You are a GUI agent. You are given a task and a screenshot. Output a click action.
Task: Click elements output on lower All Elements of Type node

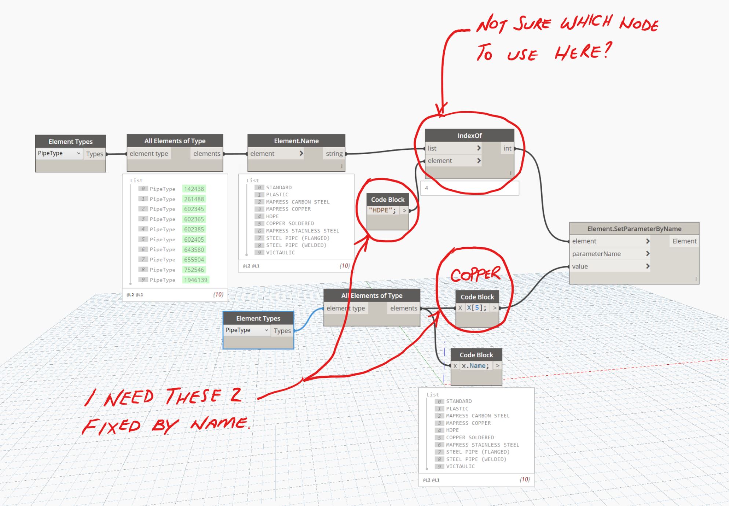(x=404, y=308)
